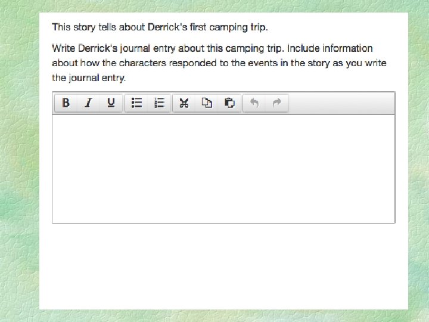Apply underline formatting

click(111, 103)
